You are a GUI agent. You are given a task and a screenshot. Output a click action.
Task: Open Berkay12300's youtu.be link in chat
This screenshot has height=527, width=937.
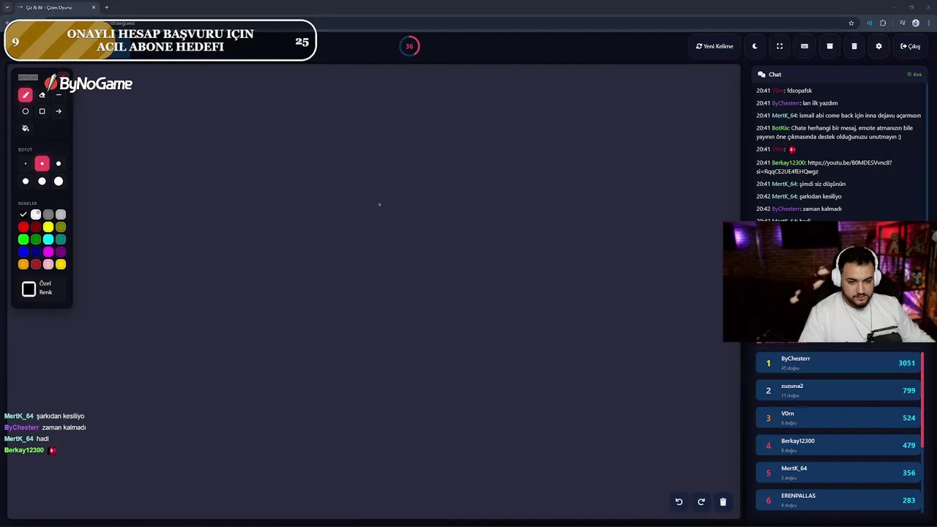(x=824, y=167)
